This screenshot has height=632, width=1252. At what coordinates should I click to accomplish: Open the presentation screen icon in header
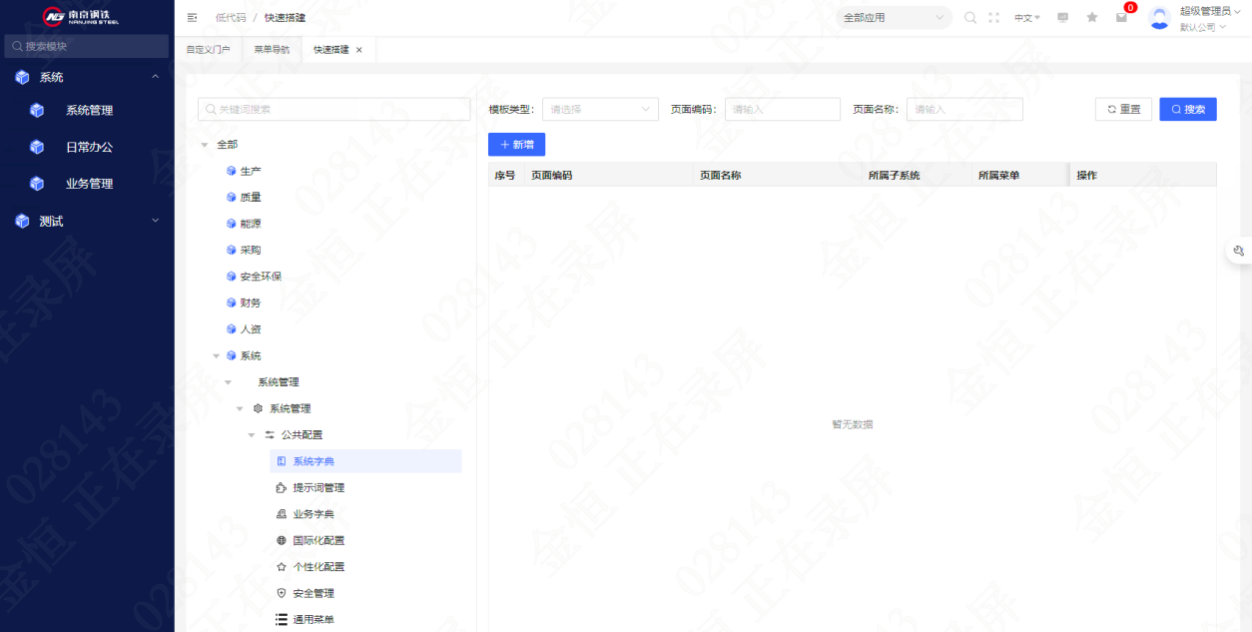(x=1062, y=17)
